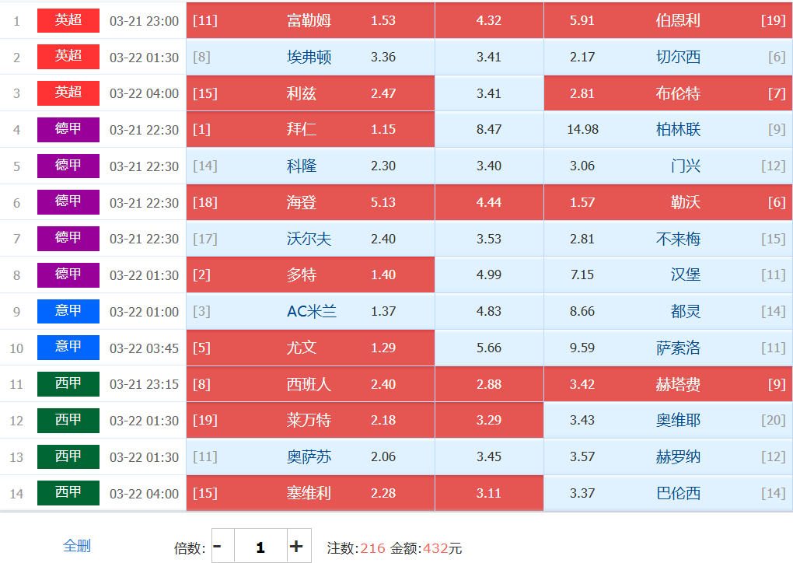The width and height of the screenshot is (793, 563).
Task: Click the 意甲 league tag in row 9
Action: (68, 311)
